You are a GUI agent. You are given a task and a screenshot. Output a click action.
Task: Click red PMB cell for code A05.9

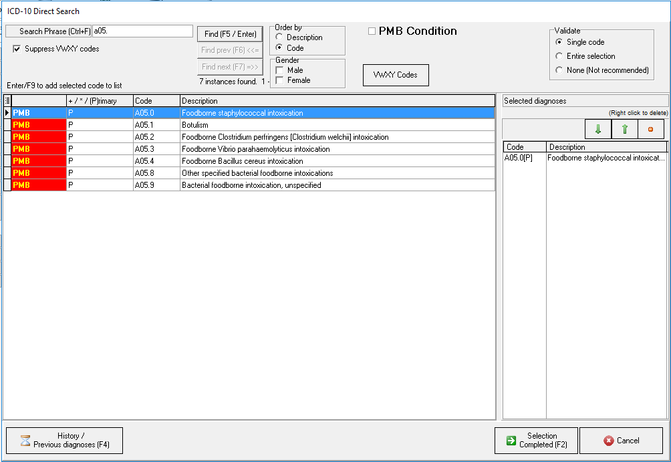tap(39, 185)
